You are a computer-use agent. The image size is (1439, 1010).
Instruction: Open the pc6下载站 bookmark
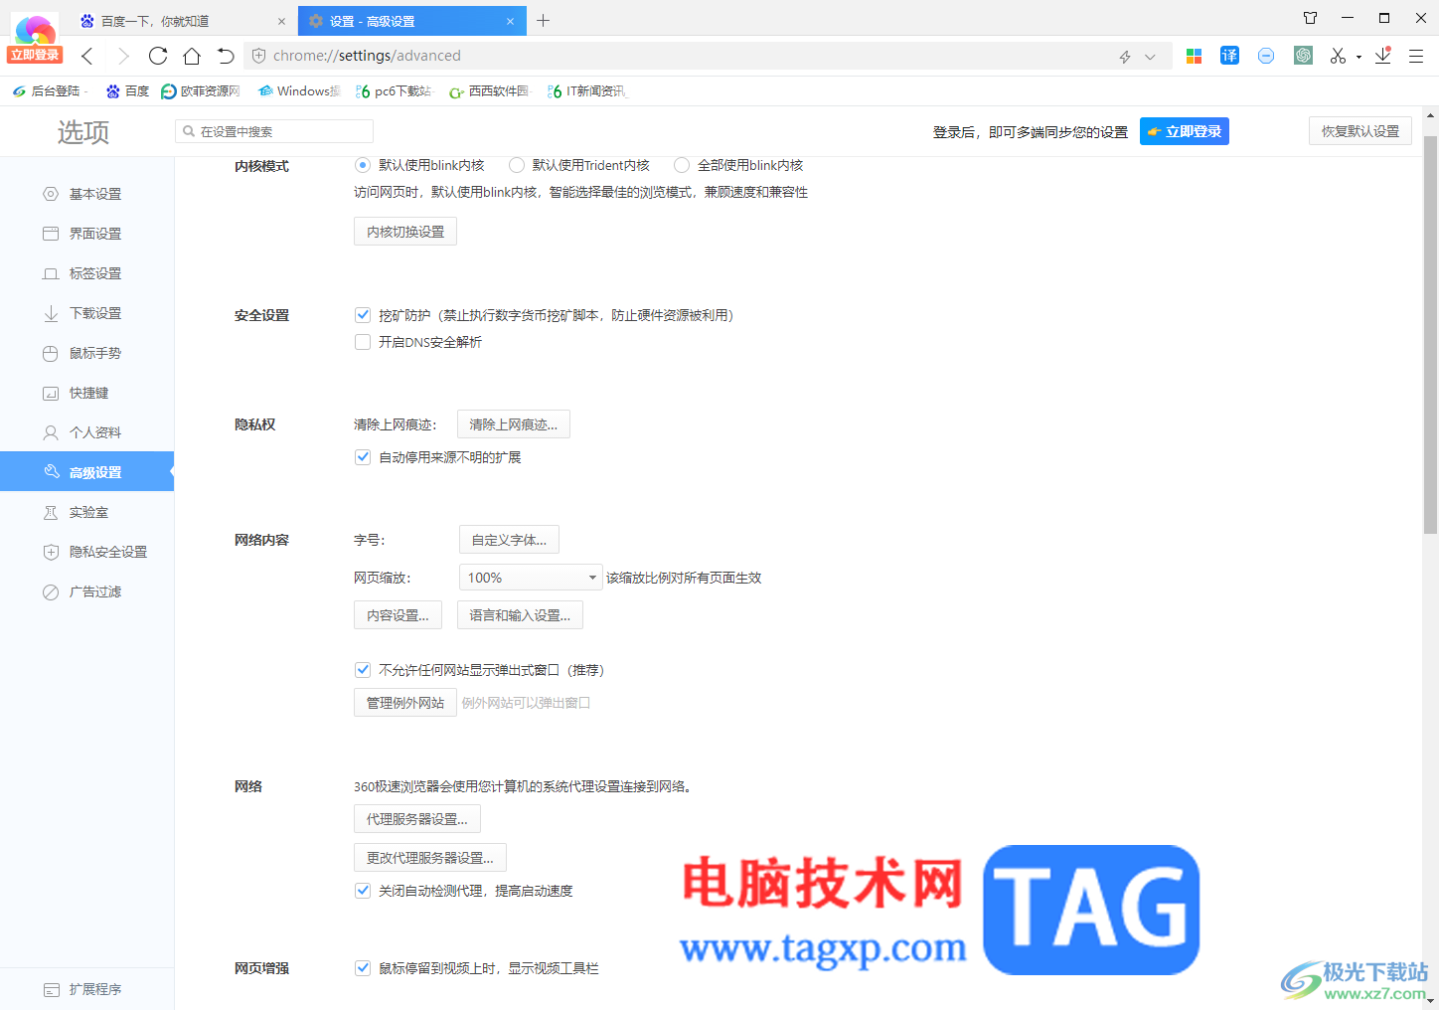point(394,91)
